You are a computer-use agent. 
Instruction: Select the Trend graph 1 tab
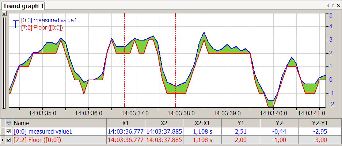tap(23, 6)
